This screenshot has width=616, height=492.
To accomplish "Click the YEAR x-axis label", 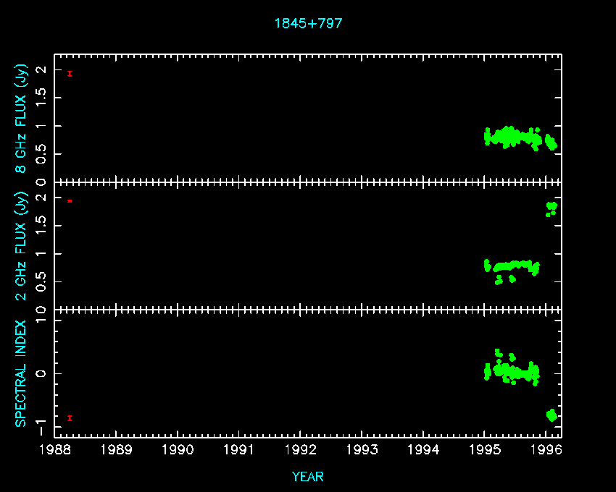I will point(308,477).
